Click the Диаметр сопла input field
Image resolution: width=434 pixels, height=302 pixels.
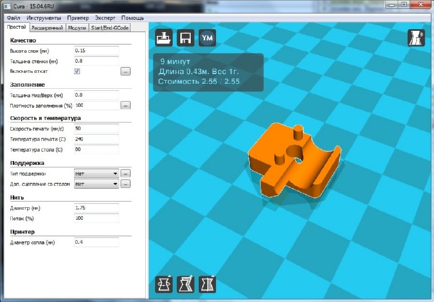coord(96,242)
